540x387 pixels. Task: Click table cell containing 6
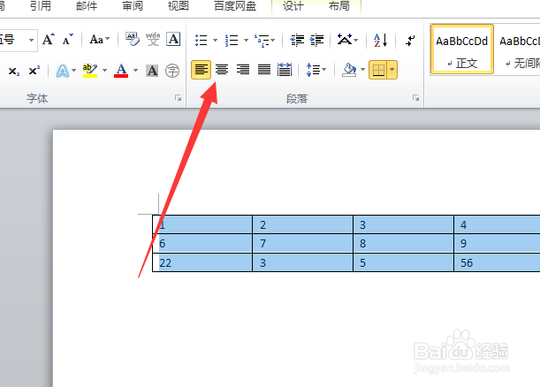(x=202, y=244)
